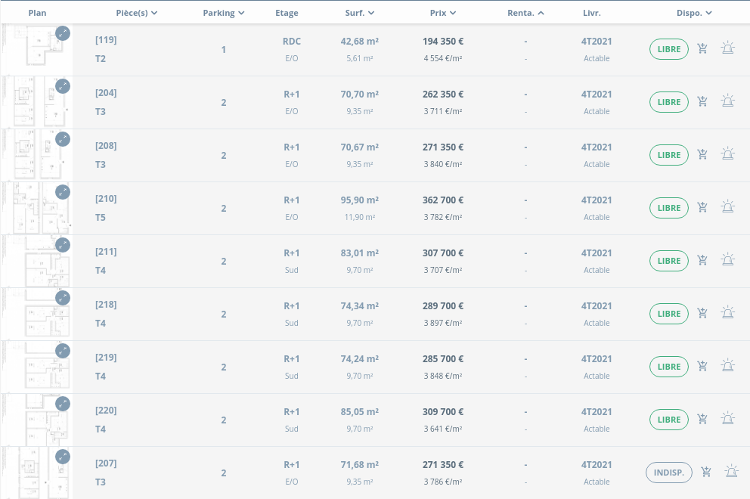The image size is (750, 499).
Task: Add lot 220 to the cart
Action: click(702, 419)
